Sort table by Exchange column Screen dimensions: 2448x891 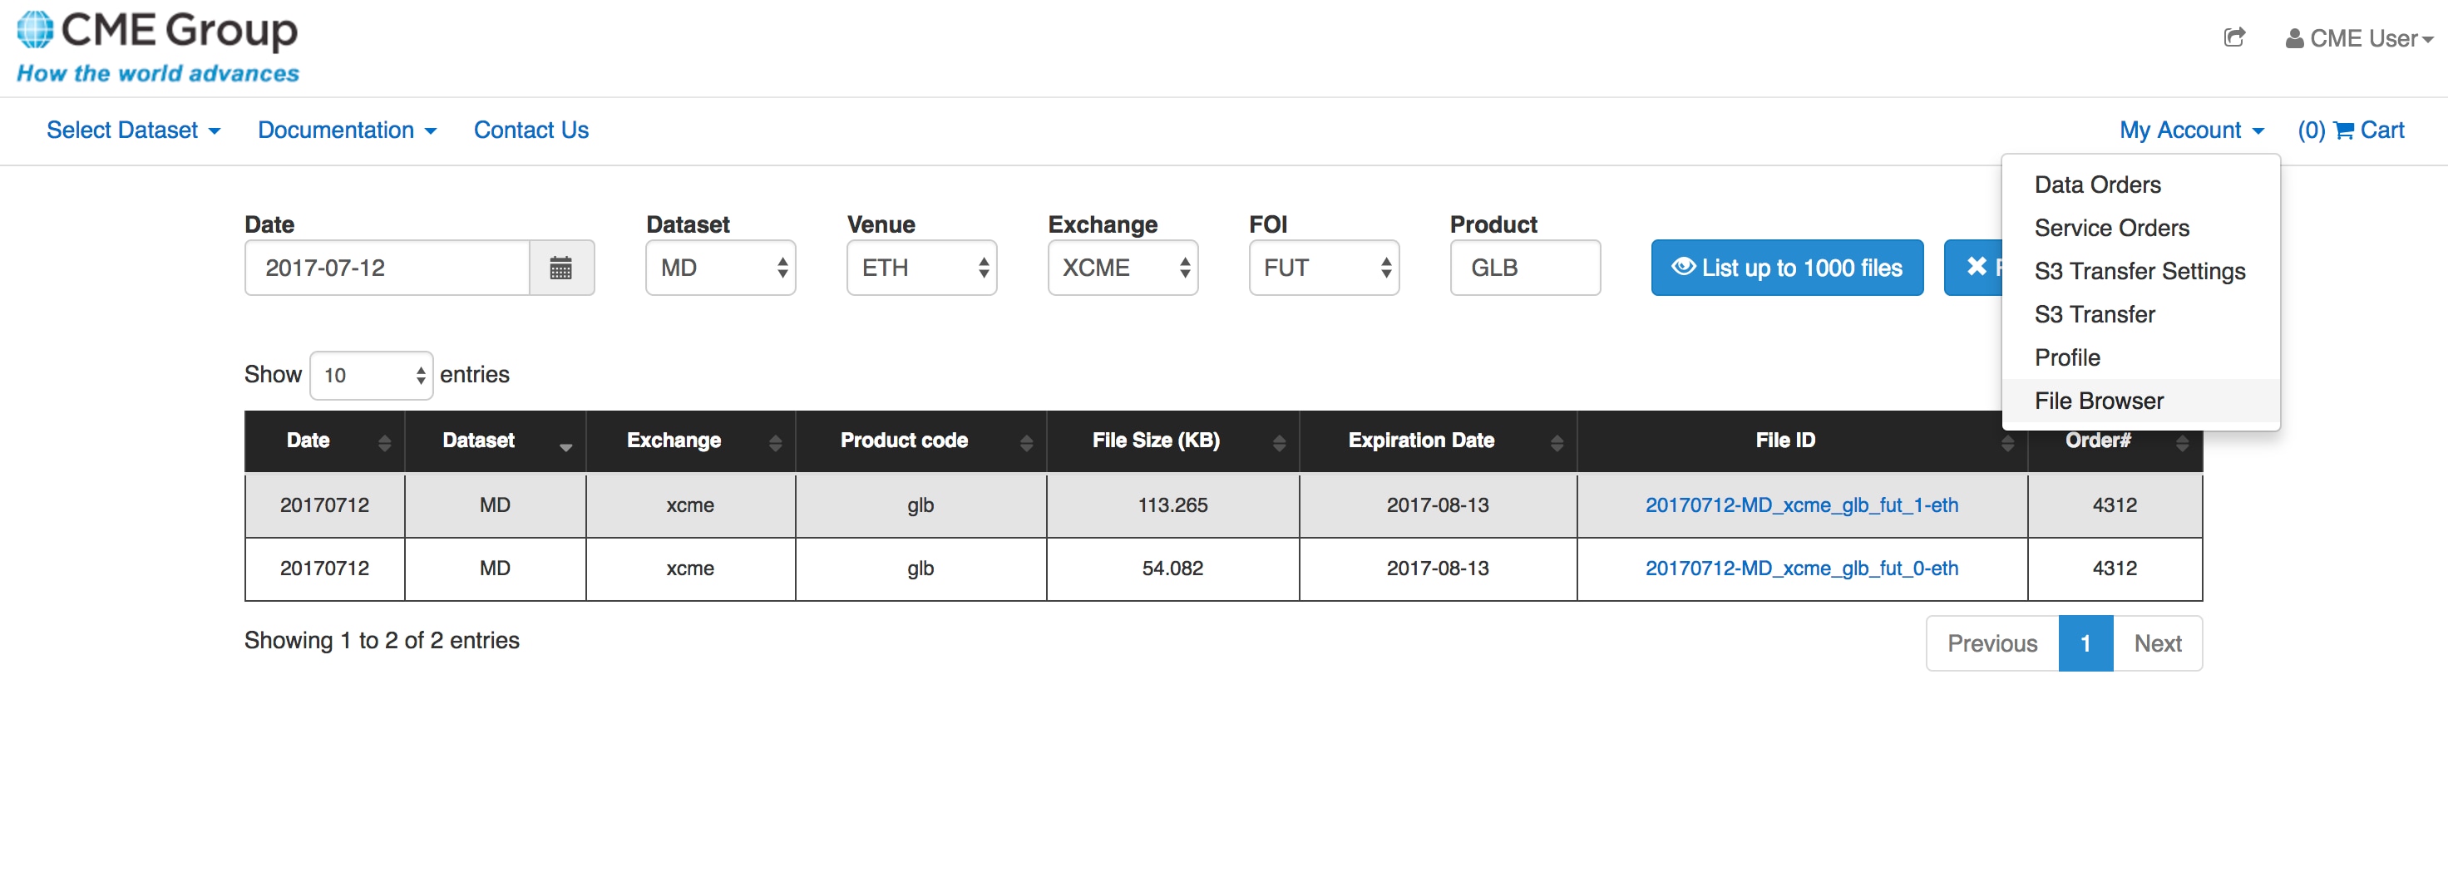click(x=774, y=441)
